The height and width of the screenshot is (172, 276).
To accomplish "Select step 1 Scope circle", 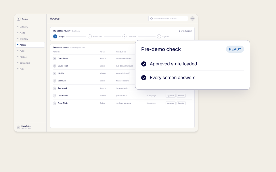I will (x=55, y=36).
